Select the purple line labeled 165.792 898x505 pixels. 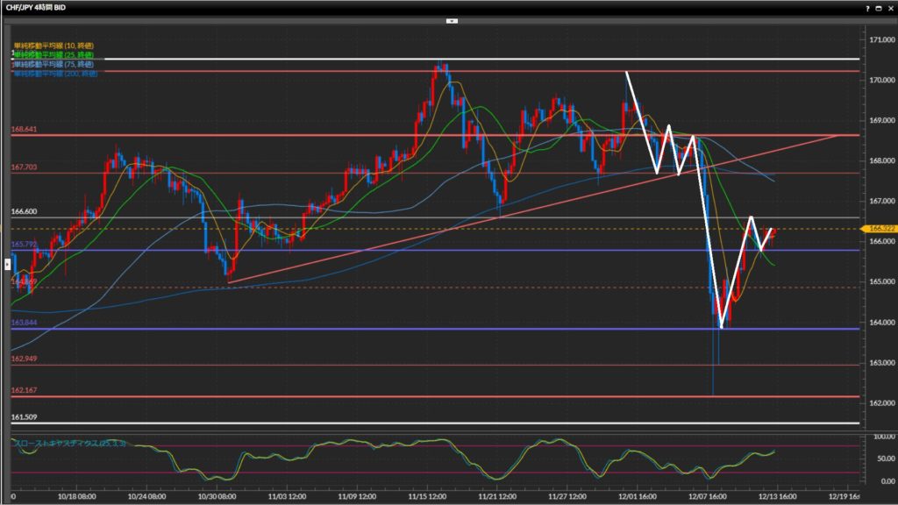pyautogui.click(x=351, y=250)
